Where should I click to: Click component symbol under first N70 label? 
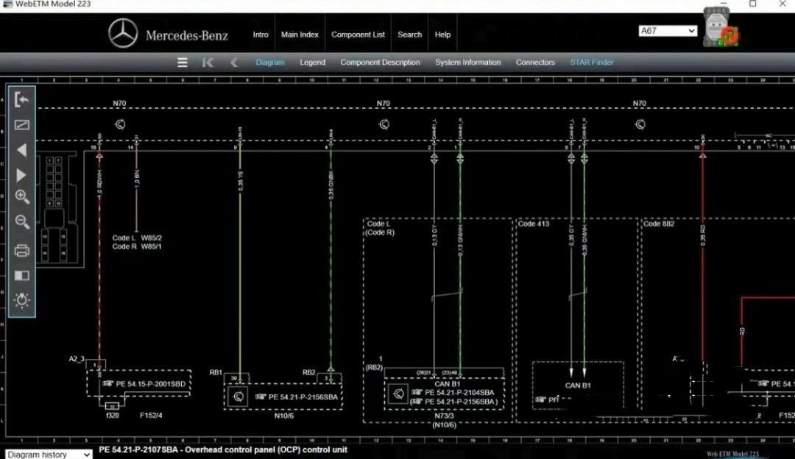[120, 124]
